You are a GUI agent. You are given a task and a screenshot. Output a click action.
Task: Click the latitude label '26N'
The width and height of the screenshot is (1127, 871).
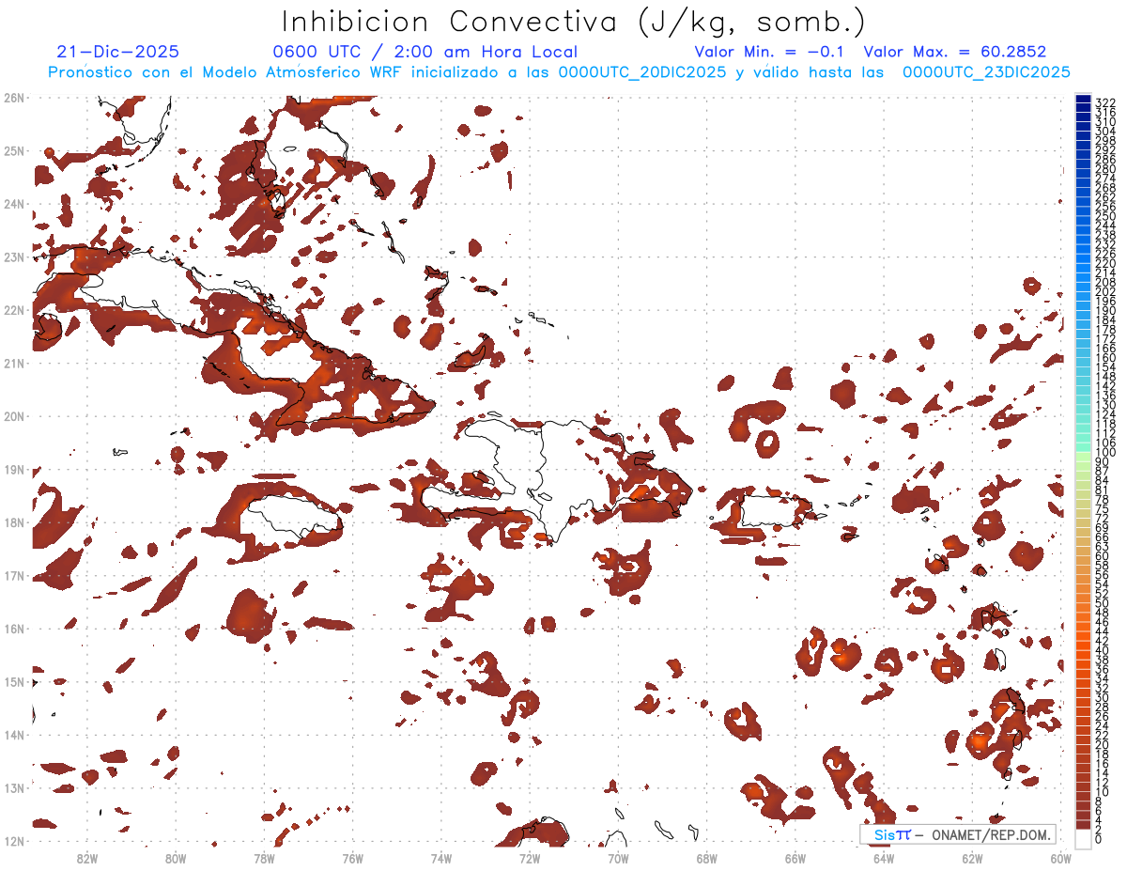pyautogui.click(x=14, y=97)
